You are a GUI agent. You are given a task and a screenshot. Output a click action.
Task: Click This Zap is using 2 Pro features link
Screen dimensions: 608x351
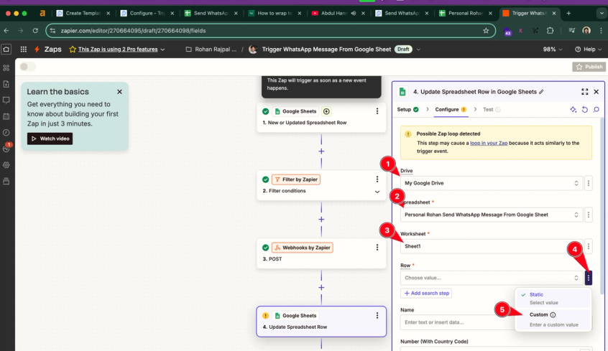[x=118, y=50]
